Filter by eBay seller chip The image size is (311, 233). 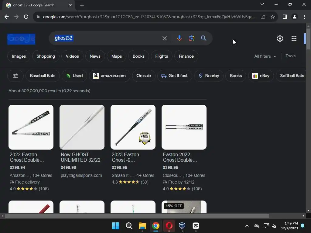tap(261, 76)
